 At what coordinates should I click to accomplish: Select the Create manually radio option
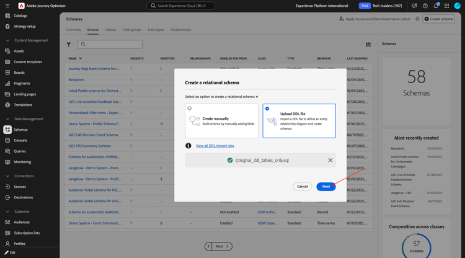tap(190, 109)
